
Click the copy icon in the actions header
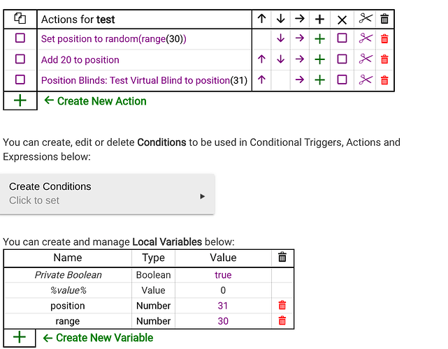click(x=20, y=19)
